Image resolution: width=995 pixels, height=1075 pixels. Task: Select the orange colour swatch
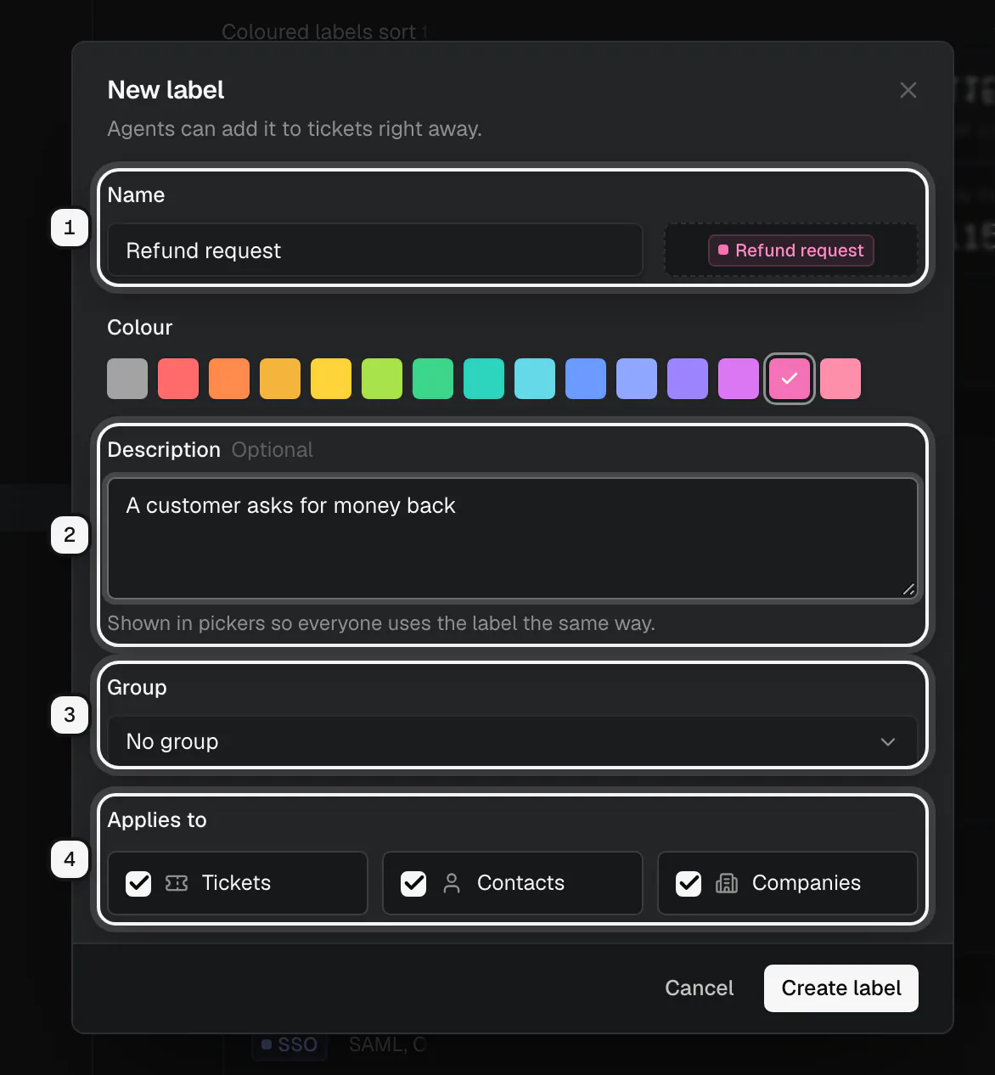[x=229, y=379]
